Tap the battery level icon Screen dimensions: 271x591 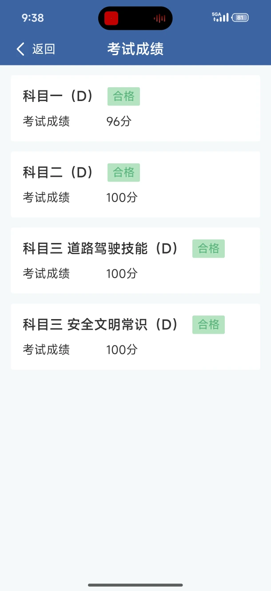pyautogui.click(x=240, y=18)
